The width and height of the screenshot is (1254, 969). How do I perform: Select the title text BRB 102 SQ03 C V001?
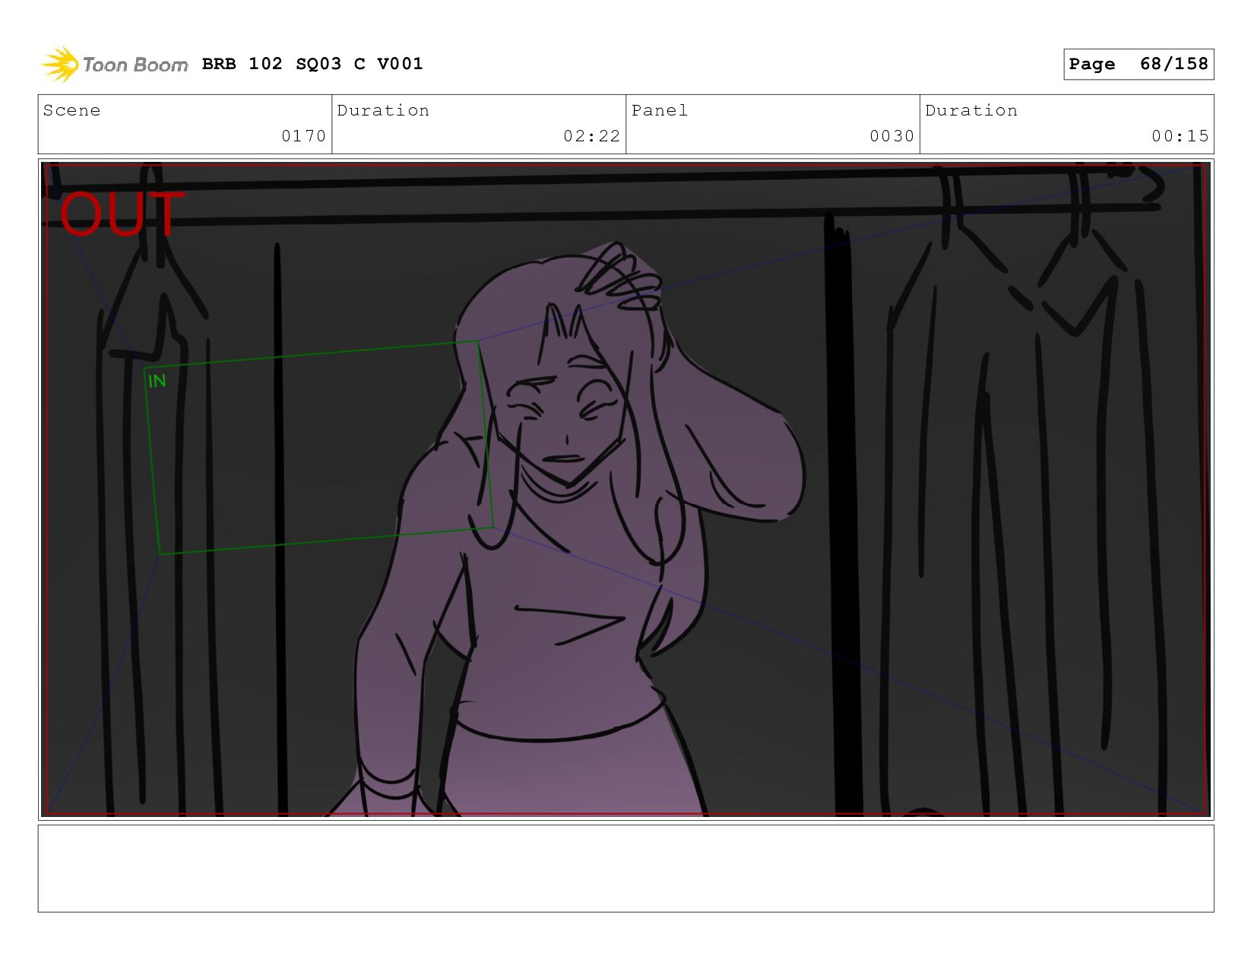pyautogui.click(x=312, y=64)
